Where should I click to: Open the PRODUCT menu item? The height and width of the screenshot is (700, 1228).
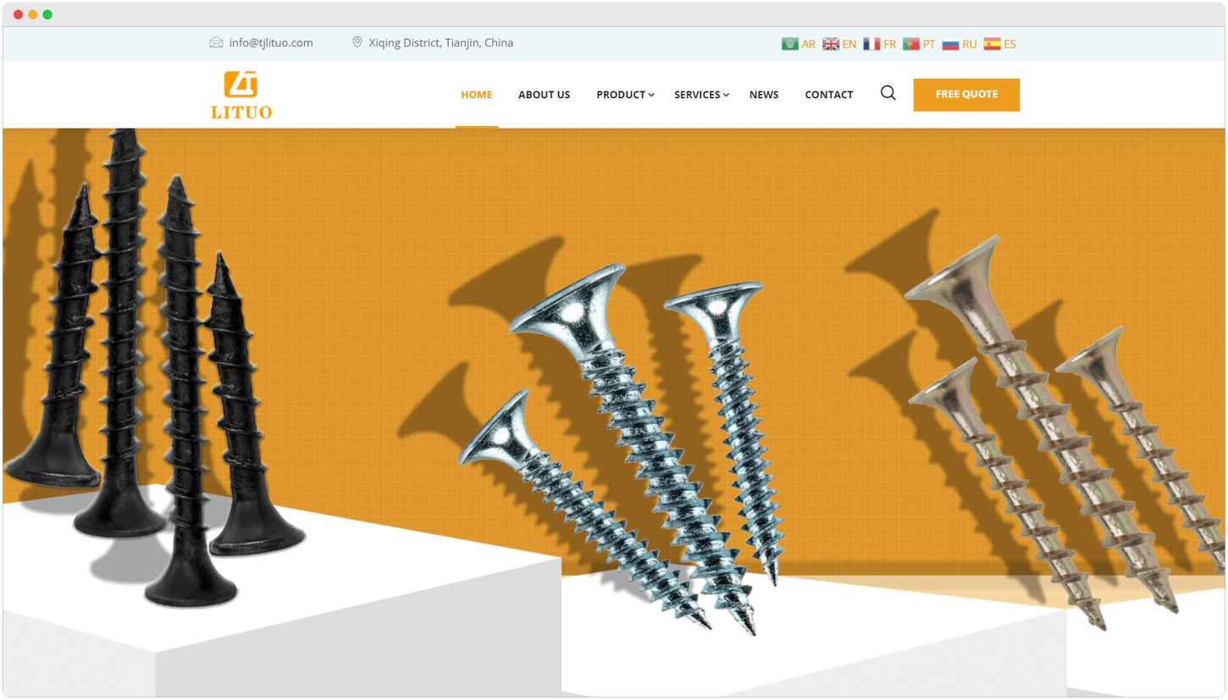click(621, 95)
